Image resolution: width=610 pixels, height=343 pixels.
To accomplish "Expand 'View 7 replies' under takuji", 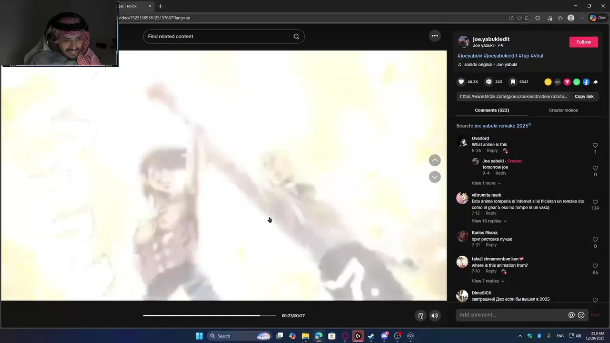I will pyautogui.click(x=488, y=281).
